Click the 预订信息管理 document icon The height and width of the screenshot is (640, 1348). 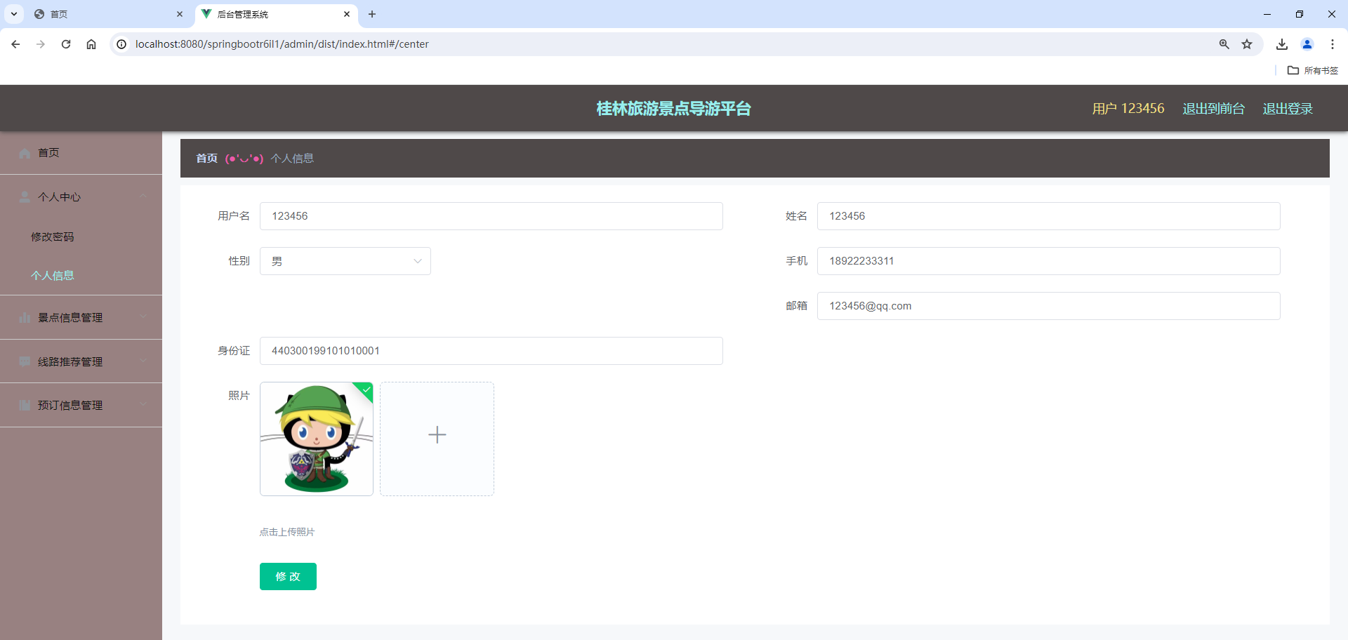pyautogui.click(x=24, y=405)
